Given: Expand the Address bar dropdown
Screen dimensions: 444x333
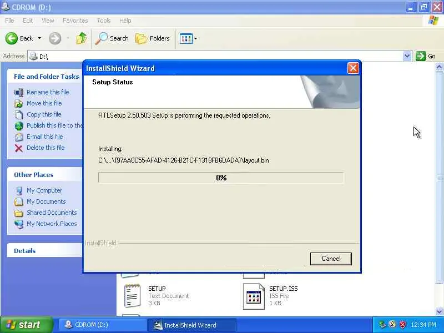Looking at the screenshot, I should click(x=407, y=56).
